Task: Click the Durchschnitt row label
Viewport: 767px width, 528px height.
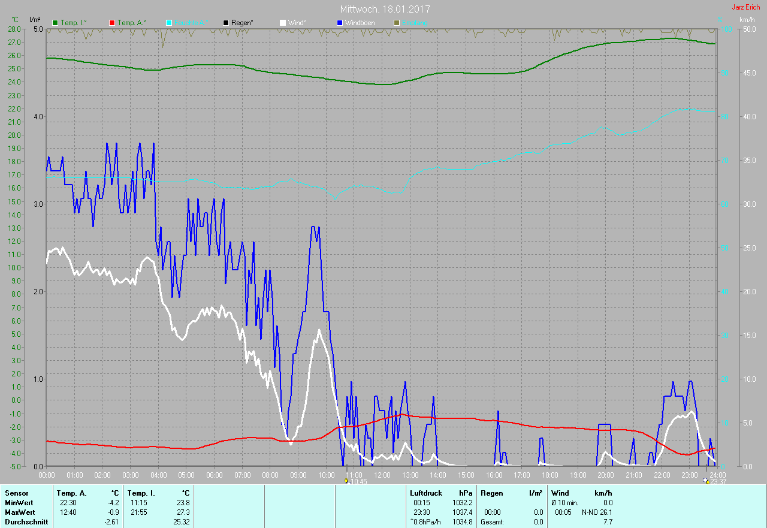Action: pos(26,522)
